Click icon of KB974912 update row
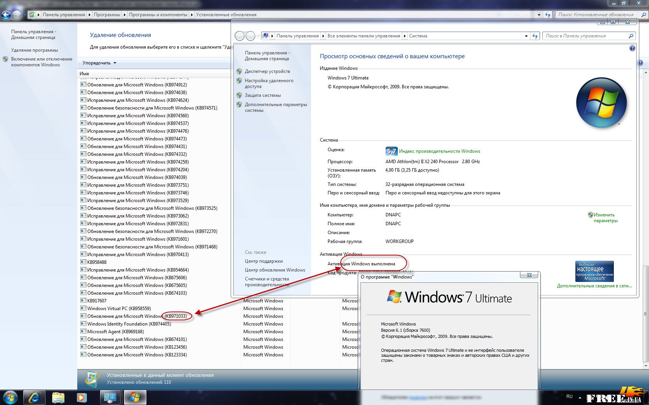Screen dimensions: 649x405 [x=83, y=84]
